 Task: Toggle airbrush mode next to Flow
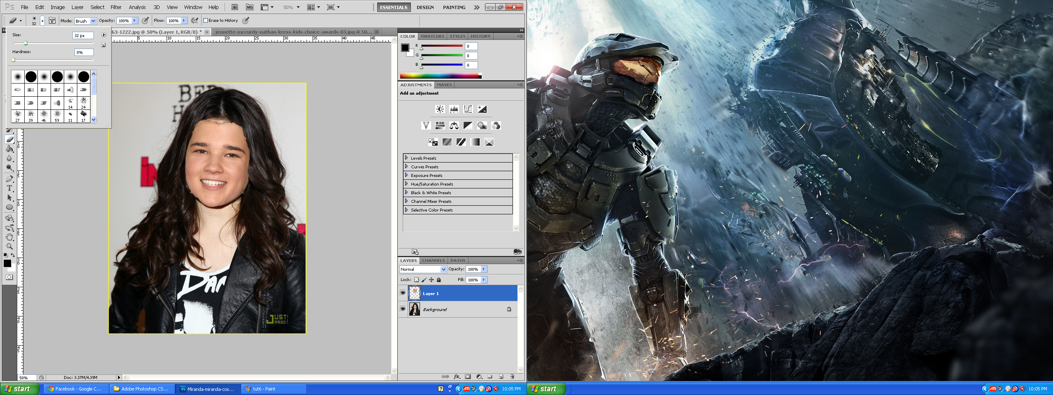(195, 21)
